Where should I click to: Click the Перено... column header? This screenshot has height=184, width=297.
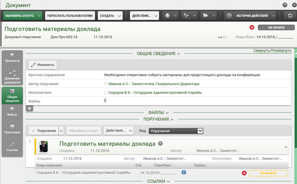[x=201, y=165]
